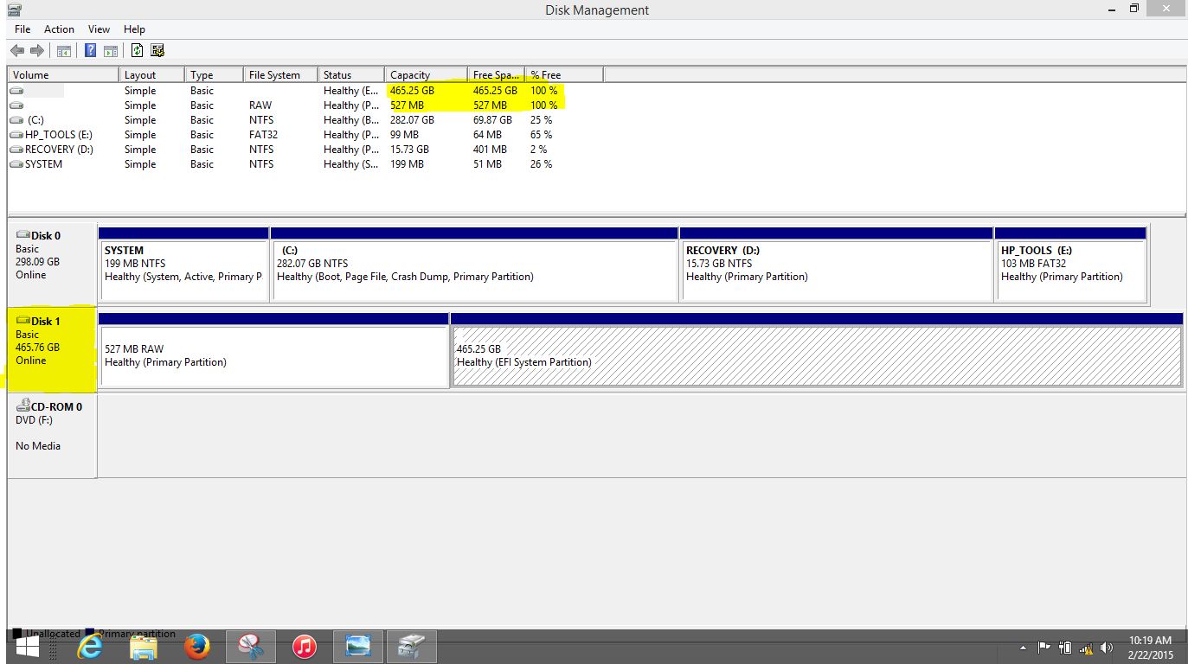Open the View menu
Screen dimensions: 1188x664
[x=100, y=29]
